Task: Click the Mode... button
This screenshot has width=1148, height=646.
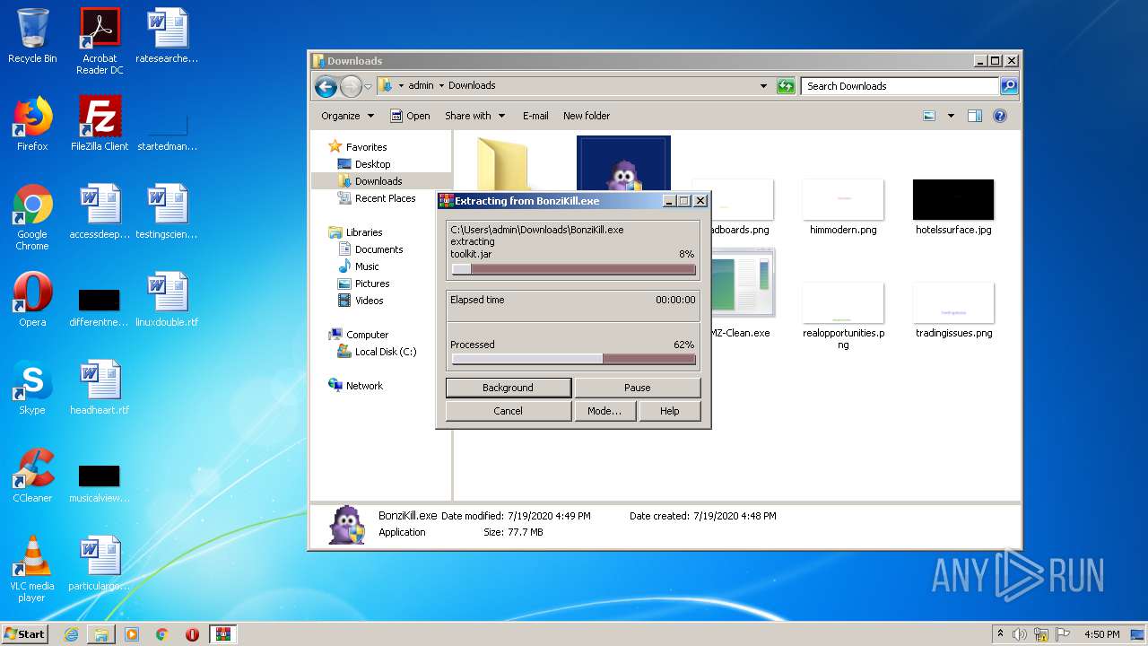Action: point(604,411)
